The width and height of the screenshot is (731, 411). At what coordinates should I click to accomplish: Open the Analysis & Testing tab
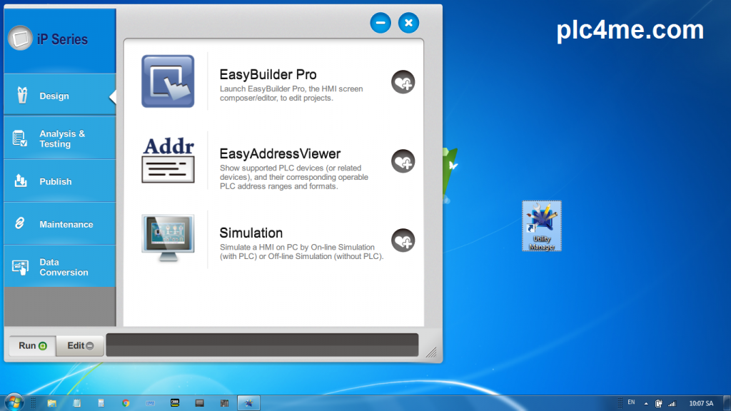click(x=59, y=139)
